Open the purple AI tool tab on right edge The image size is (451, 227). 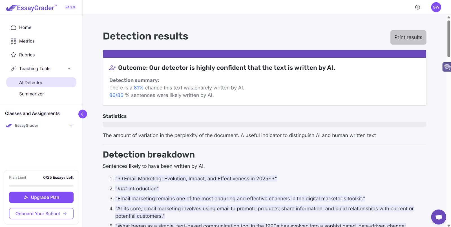[x=447, y=67]
